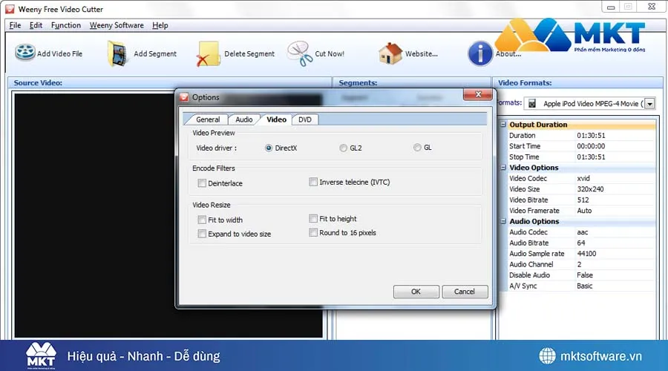The image size is (668, 371).
Task: Tick the Fit to width checkbox
Action: tap(202, 220)
